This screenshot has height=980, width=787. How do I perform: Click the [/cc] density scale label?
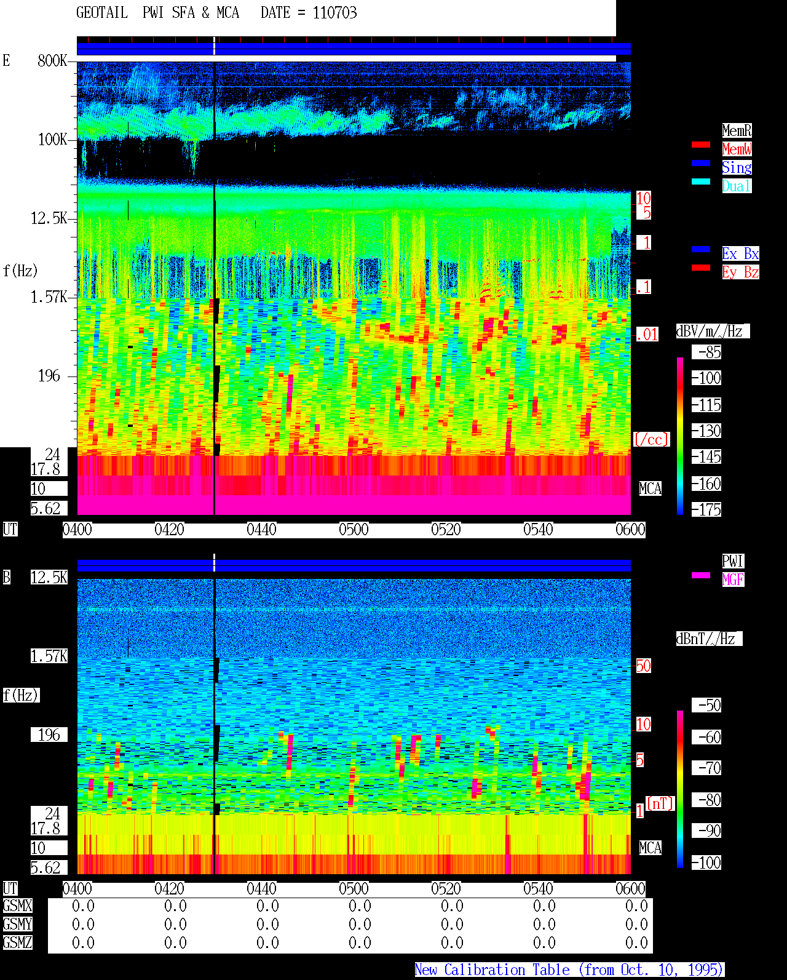(x=651, y=440)
